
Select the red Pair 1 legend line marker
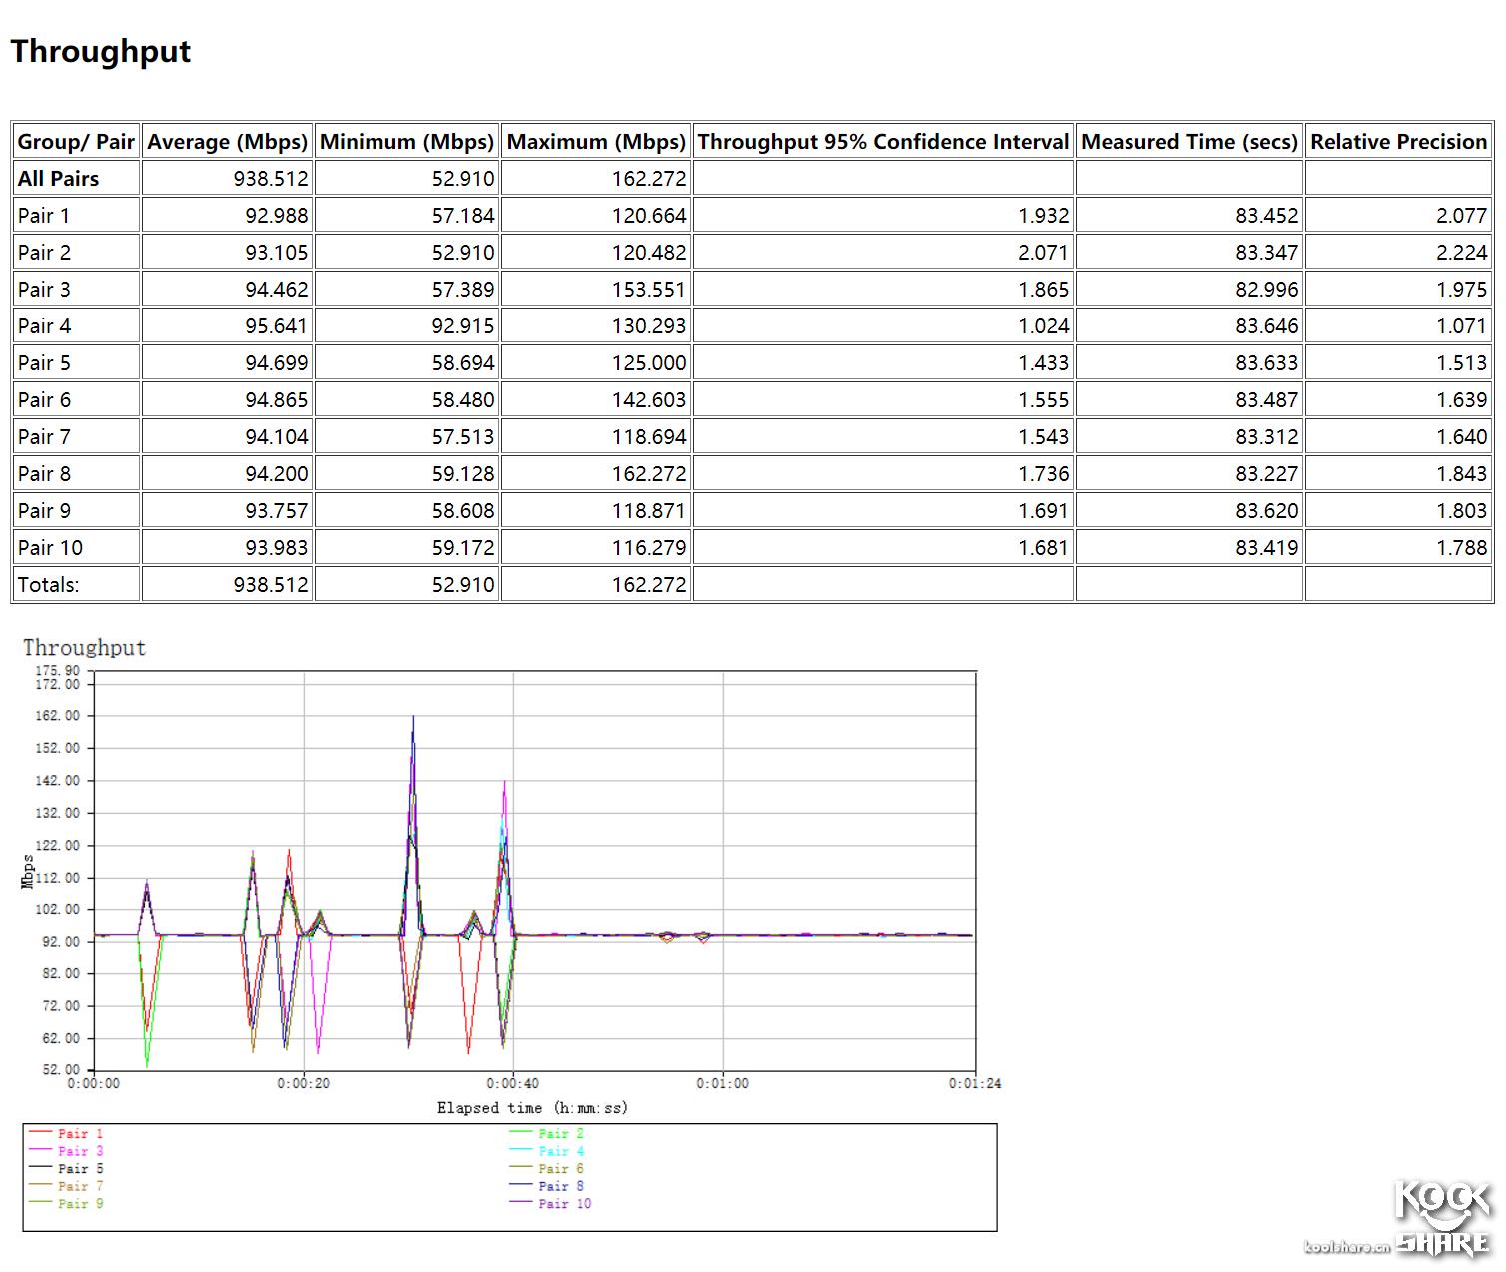[x=40, y=1133]
